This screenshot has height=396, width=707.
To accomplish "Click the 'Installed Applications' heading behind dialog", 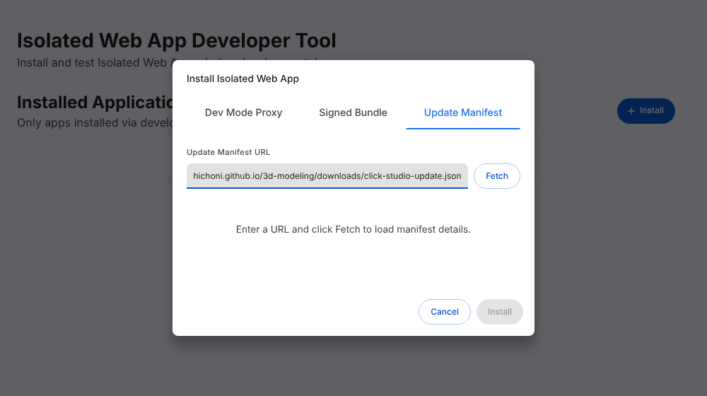I will pos(95,103).
